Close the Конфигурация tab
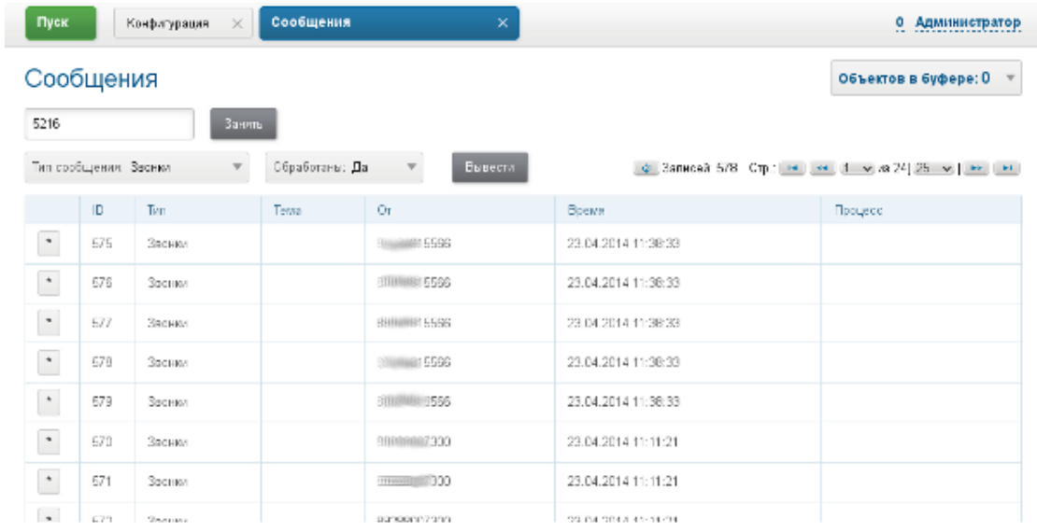 237,23
